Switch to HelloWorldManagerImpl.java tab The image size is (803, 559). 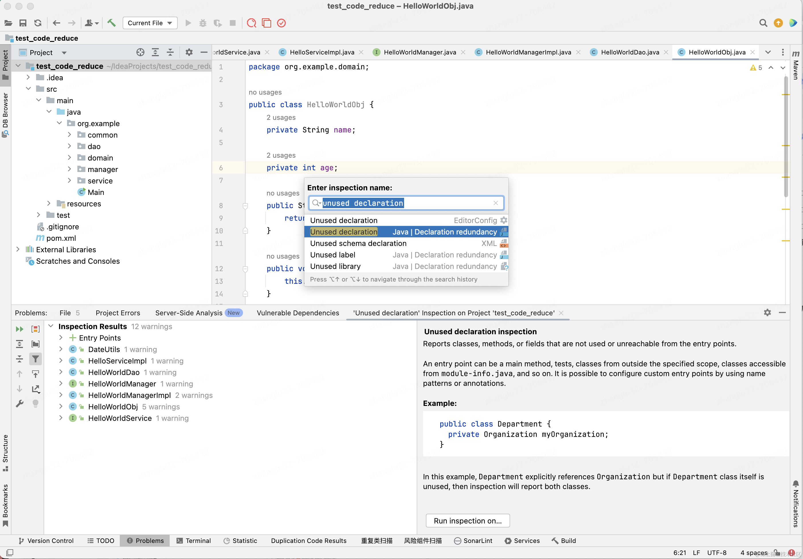click(528, 52)
